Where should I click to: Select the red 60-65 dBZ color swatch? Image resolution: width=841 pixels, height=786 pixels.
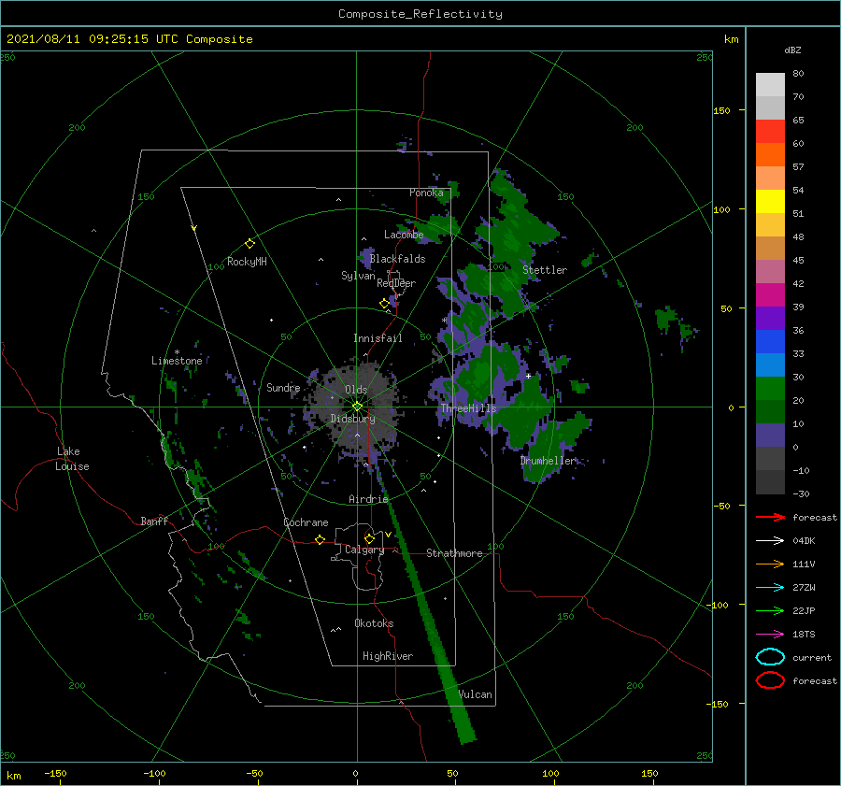point(770,132)
